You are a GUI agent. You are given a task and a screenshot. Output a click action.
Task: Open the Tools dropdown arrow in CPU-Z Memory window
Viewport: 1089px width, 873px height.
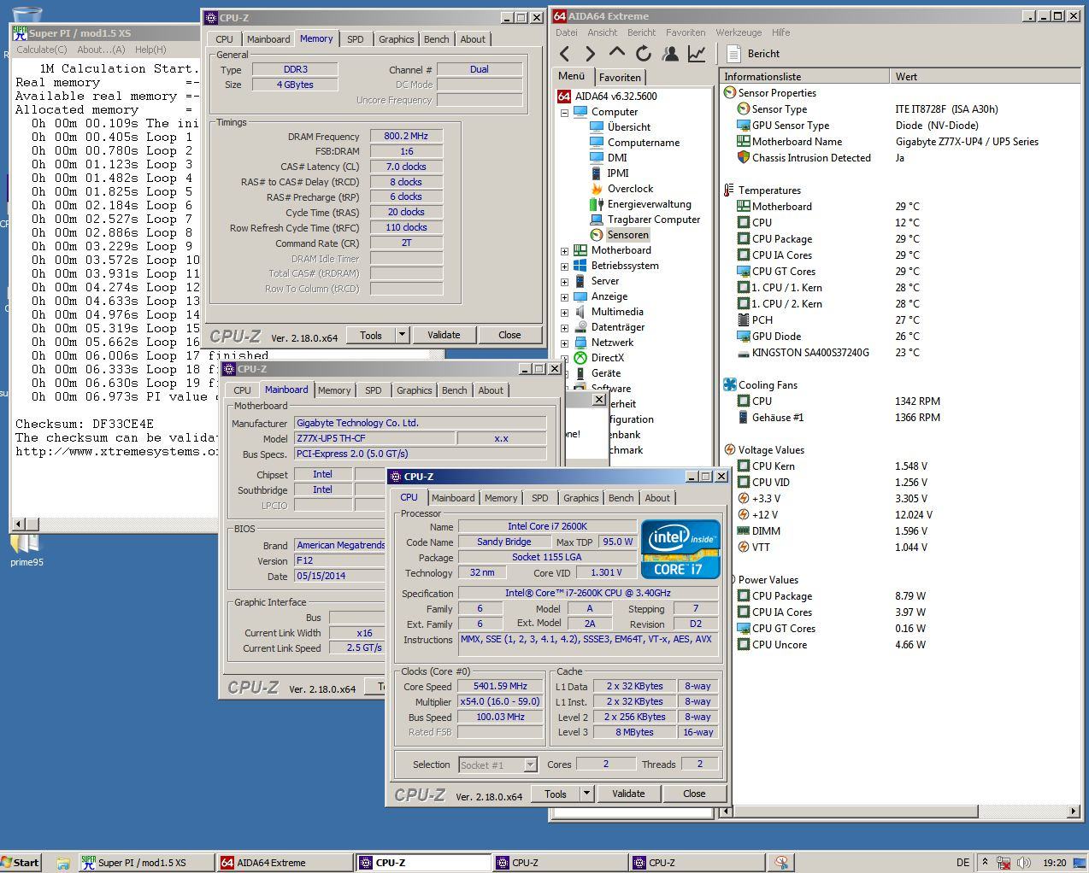tap(402, 335)
